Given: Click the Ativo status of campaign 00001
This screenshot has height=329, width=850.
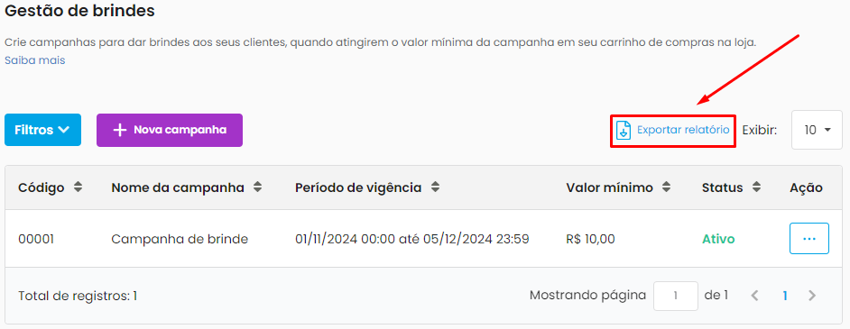Looking at the screenshot, I should click(x=718, y=239).
